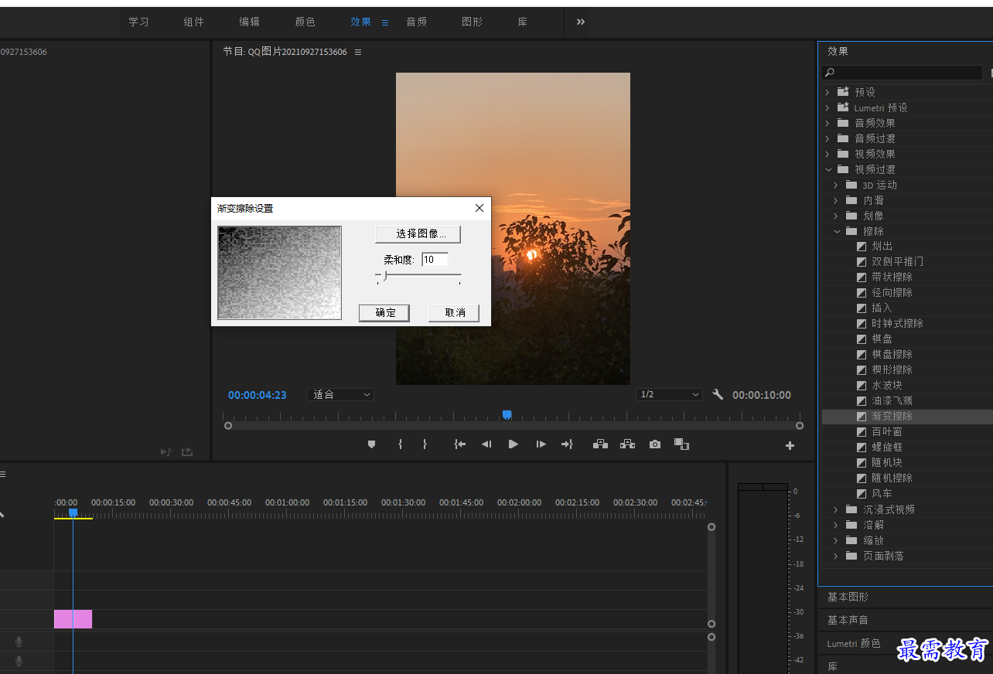Open the button editor plus icon
Screen dimensions: 993x674
pos(790,445)
